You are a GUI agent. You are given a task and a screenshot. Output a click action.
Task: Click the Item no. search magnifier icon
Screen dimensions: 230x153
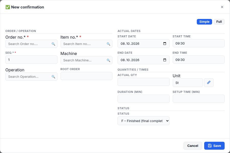108,44
